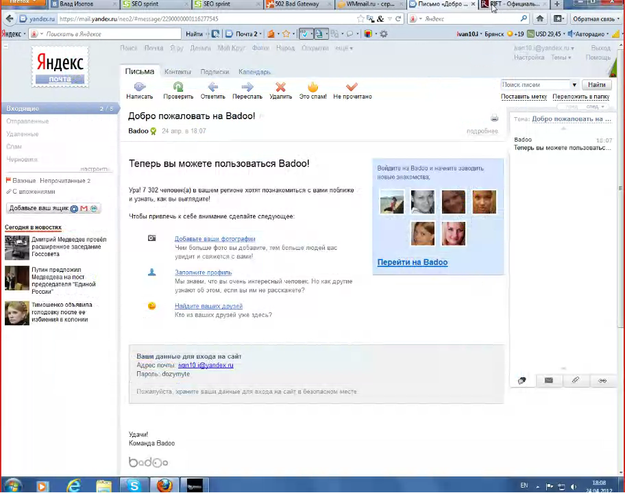Open the Yandex bar settings gear icon

[384, 34]
